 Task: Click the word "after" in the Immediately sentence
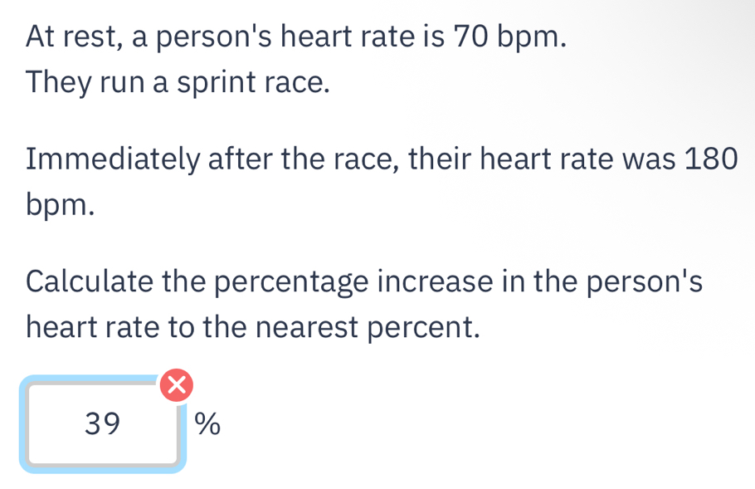pos(241,159)
